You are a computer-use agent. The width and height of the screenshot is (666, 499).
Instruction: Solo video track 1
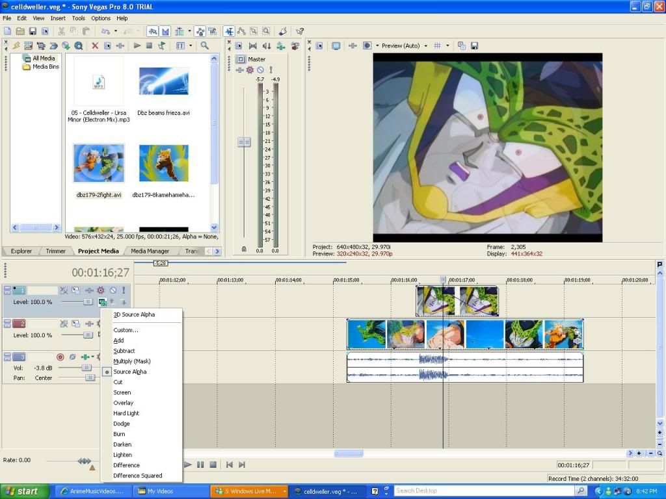(x=124, y=290)
